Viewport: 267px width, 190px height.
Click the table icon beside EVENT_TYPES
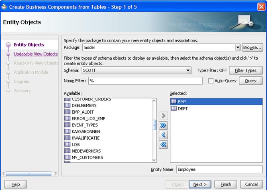[67, 125]
